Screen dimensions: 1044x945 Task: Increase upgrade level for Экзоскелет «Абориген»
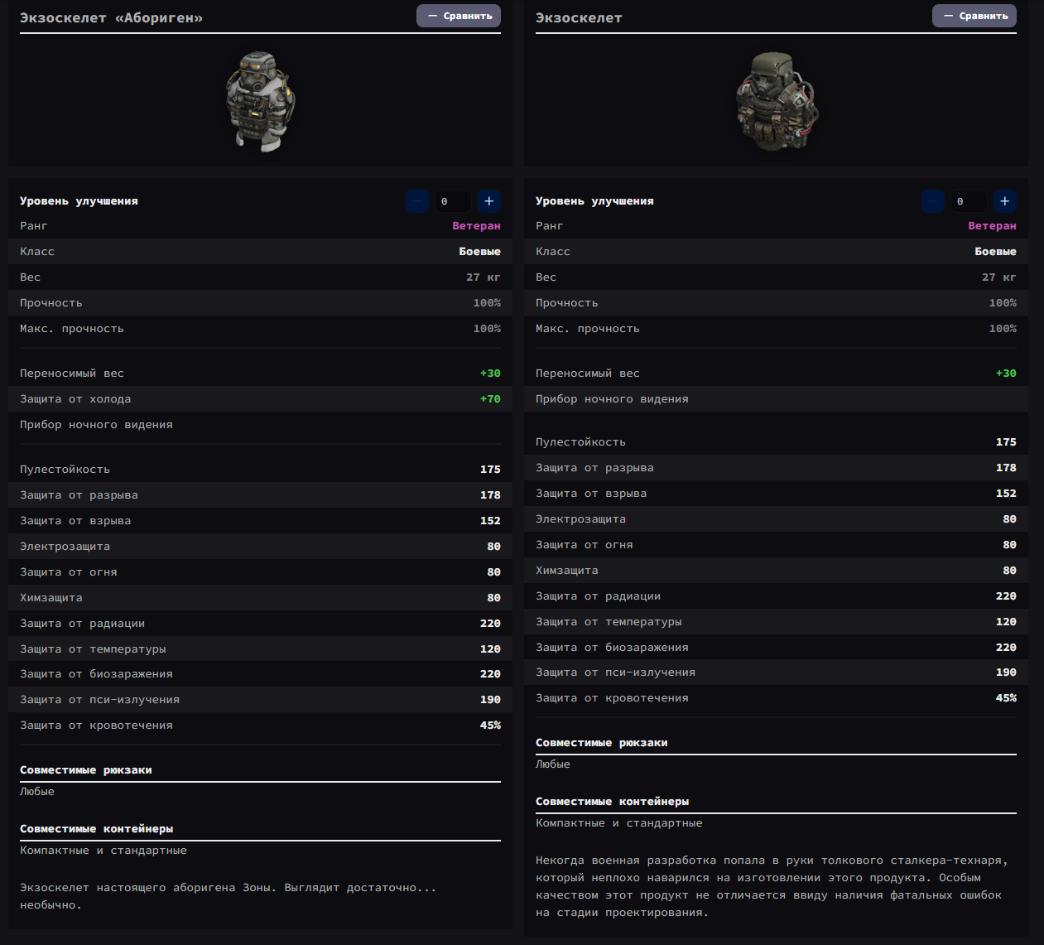489,201
